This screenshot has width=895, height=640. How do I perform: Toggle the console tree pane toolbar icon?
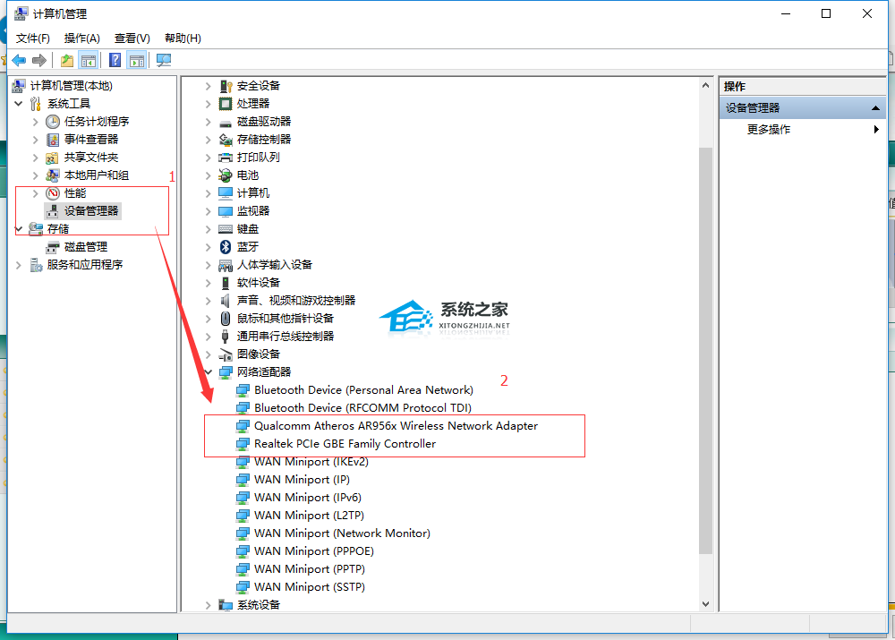click(89, 60)
